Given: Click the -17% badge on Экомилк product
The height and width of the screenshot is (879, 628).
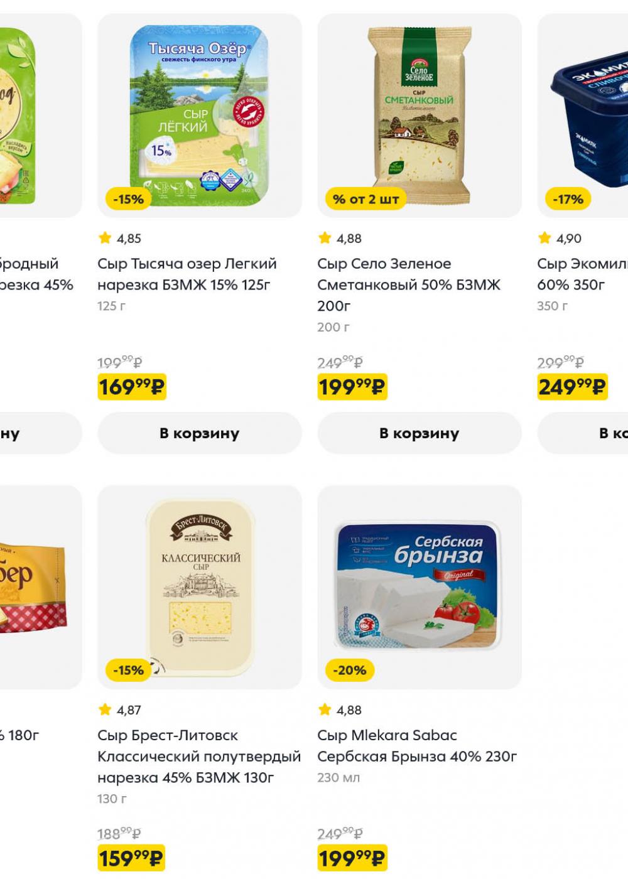Looking at the screenshot, I should pos(568,200).
